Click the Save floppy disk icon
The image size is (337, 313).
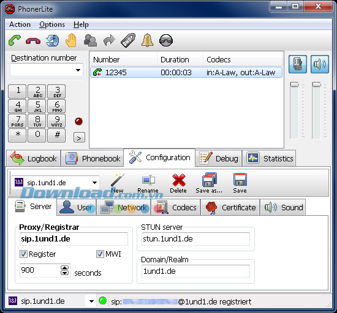[240, 183]
